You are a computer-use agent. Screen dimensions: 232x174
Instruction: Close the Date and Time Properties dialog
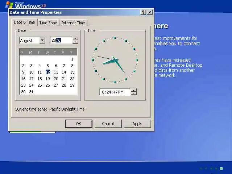(x=150, y=12)
